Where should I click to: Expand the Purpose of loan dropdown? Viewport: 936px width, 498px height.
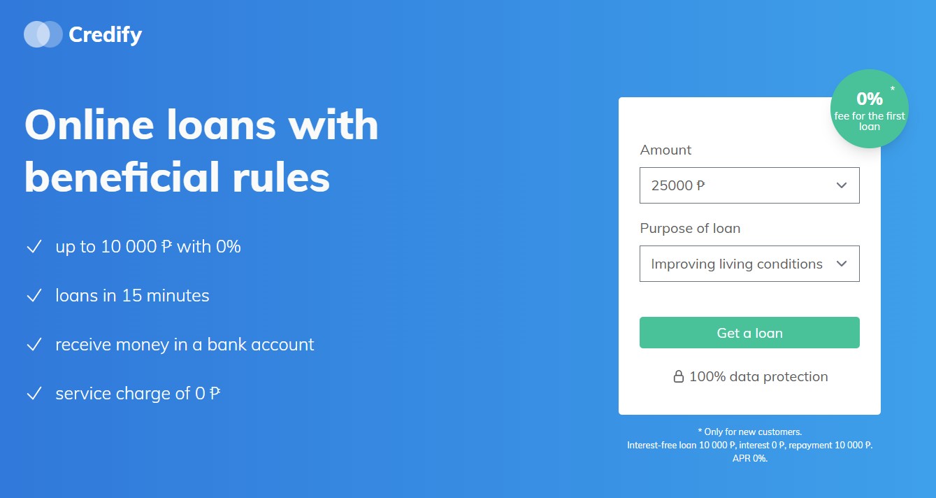[749, 264]
